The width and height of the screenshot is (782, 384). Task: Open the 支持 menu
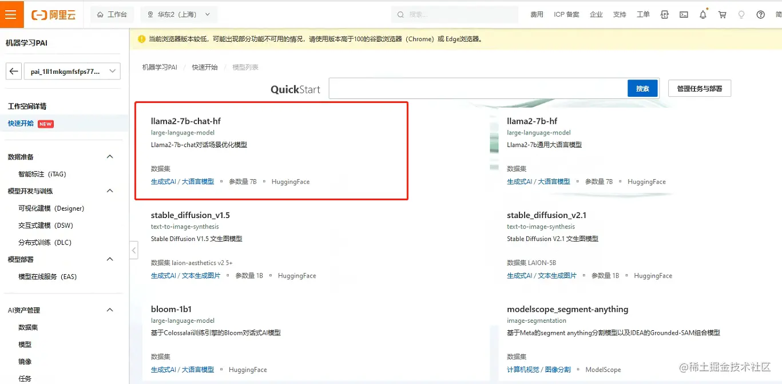click(620, 14)
